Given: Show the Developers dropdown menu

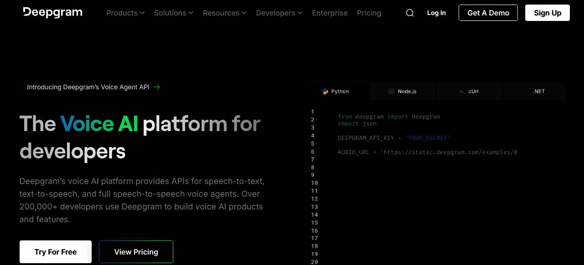Looking at the screenshot, I should (279, 13).
